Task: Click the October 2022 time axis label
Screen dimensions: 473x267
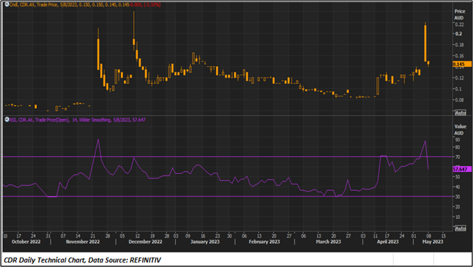Action: (x=26, y=242)
